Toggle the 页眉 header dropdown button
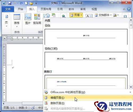 click(x=76, y=15)
